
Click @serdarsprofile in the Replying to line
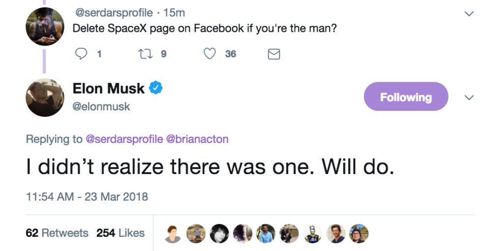(124, 139)
